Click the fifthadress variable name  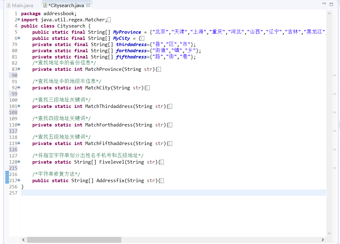pos(132,57)
